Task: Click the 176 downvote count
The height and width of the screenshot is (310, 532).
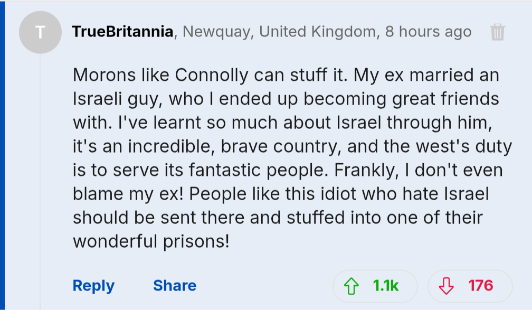Action: coord(480,286)
